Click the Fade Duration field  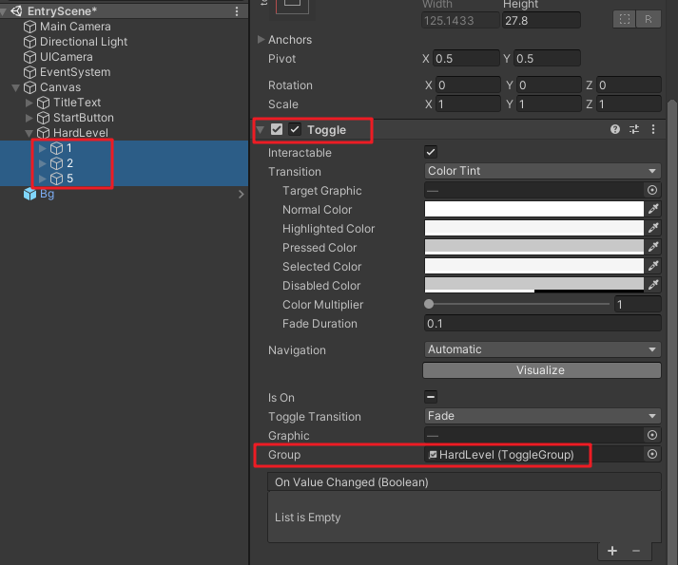pyautogui.click(x=542, y=324)
